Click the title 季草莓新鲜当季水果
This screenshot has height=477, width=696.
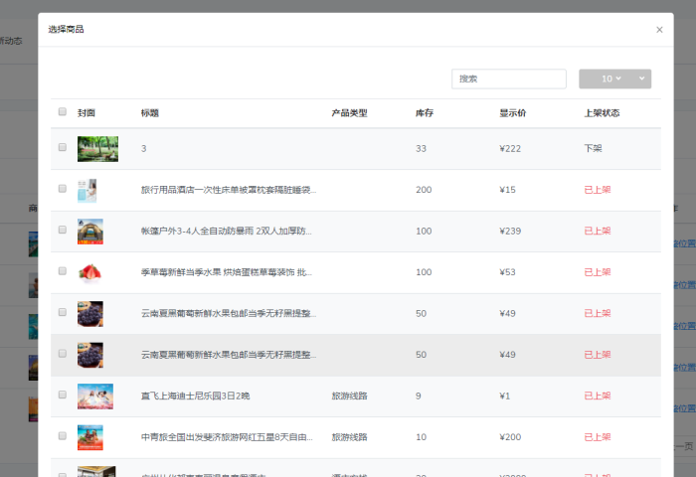coord(227,272)
